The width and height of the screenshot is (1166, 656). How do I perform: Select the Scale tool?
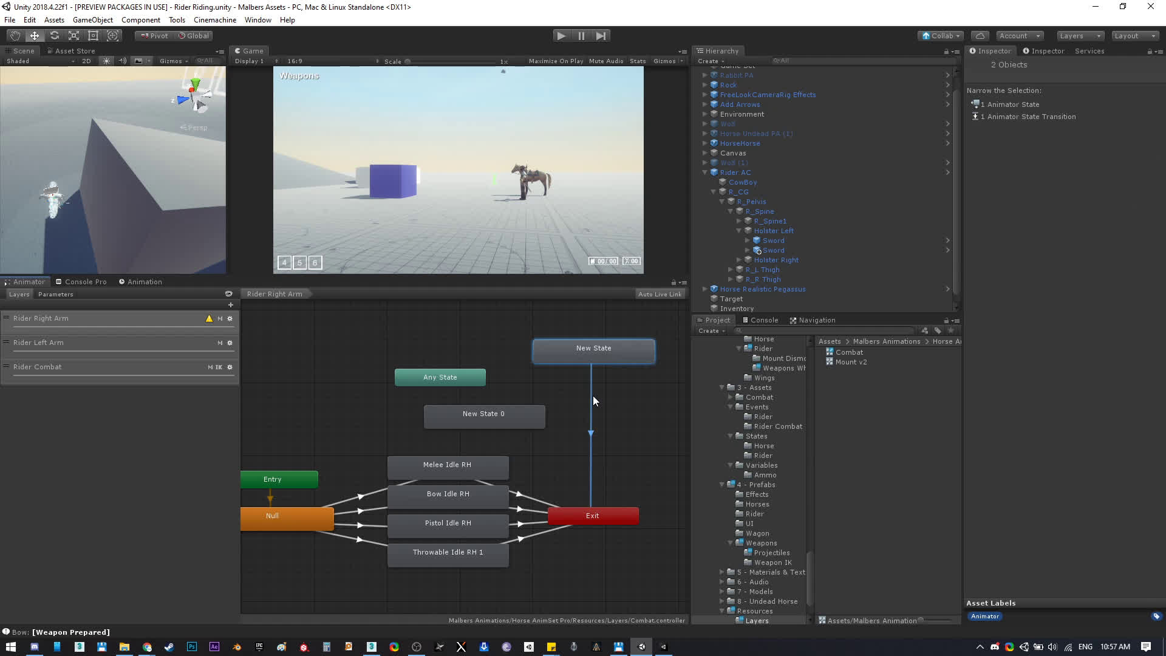click(x=73, y=35)
